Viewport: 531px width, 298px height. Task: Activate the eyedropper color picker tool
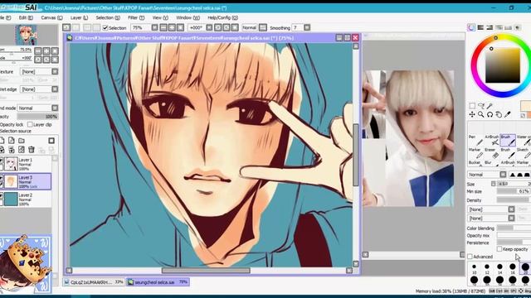(x=507, y=115)
